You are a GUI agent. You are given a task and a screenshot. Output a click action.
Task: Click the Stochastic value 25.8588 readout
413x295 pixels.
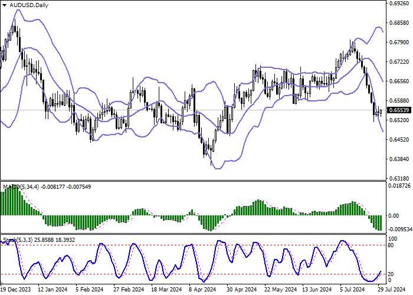tap(44, 240)
